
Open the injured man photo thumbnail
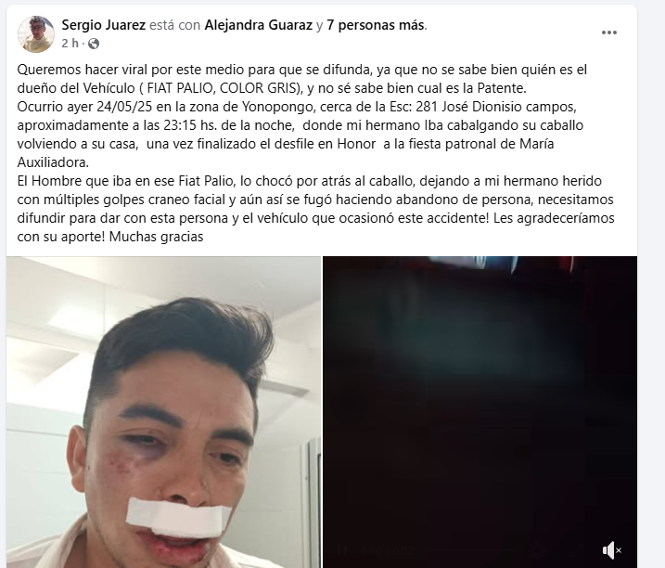coord(164,412)
